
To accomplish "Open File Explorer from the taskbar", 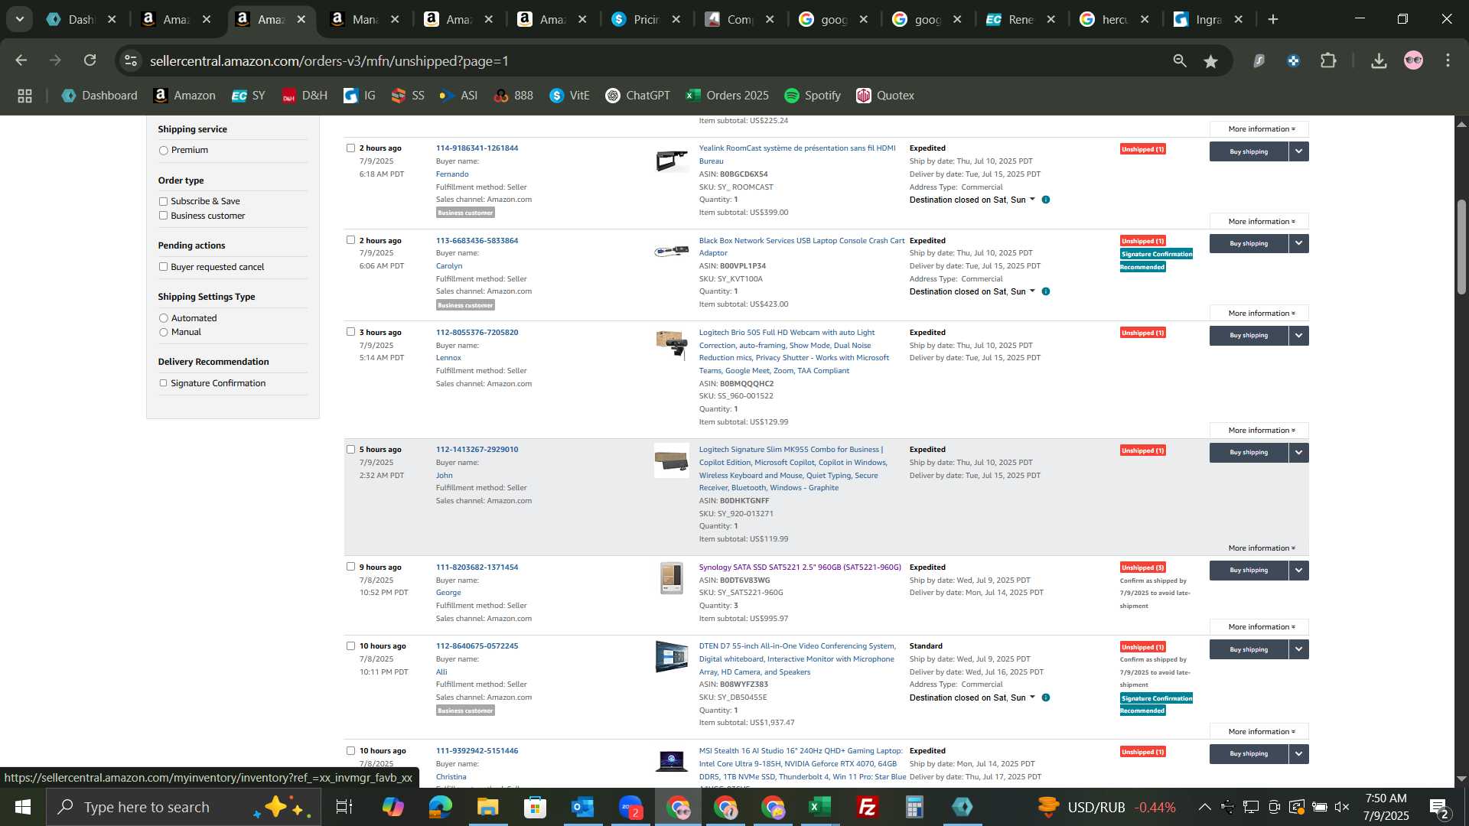I will [488, 807].
